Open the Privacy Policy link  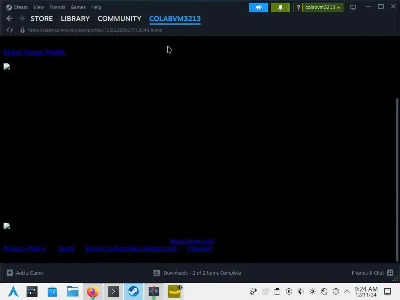pos(25,248)
